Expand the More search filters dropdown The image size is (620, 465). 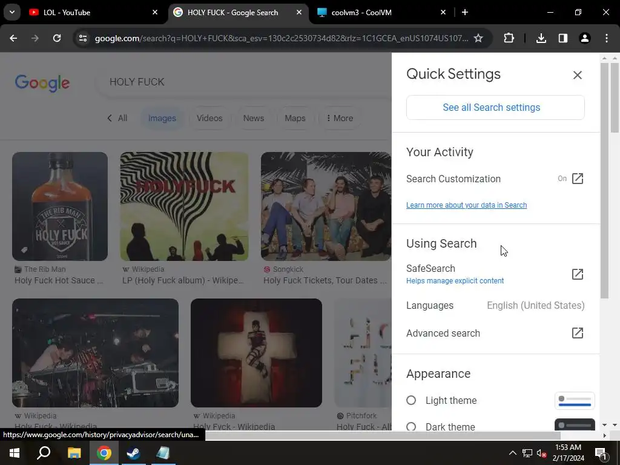(x=340, y=118)
